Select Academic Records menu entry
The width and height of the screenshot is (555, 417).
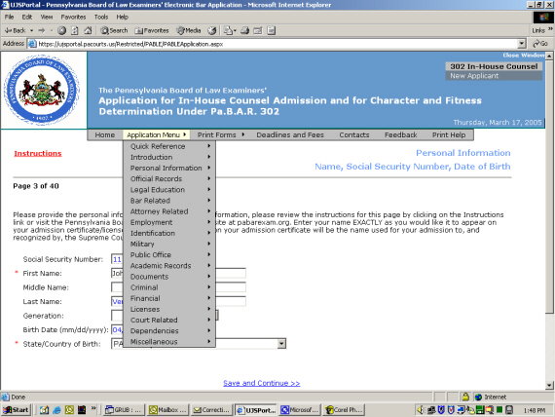tap(169, 266)
